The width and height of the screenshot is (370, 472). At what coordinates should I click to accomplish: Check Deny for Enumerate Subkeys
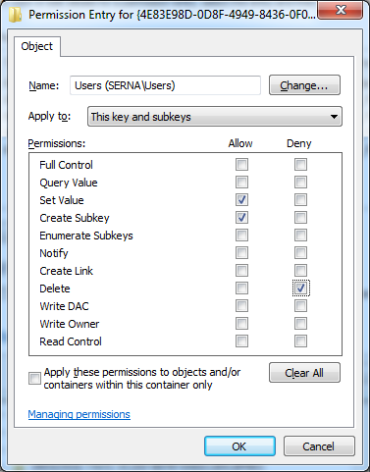(300, 236)
